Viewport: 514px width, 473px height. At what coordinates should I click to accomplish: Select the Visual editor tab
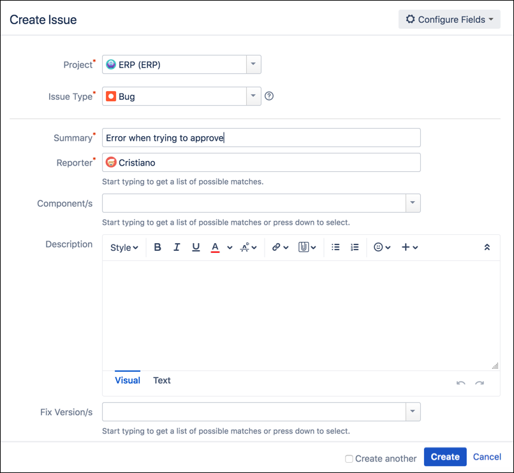pos(128,380)
